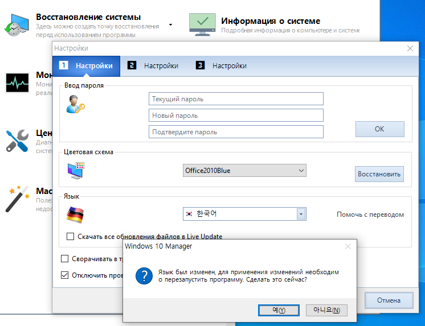Uncheck the 'Отключить' checkbox

click(x=65, y=275)
